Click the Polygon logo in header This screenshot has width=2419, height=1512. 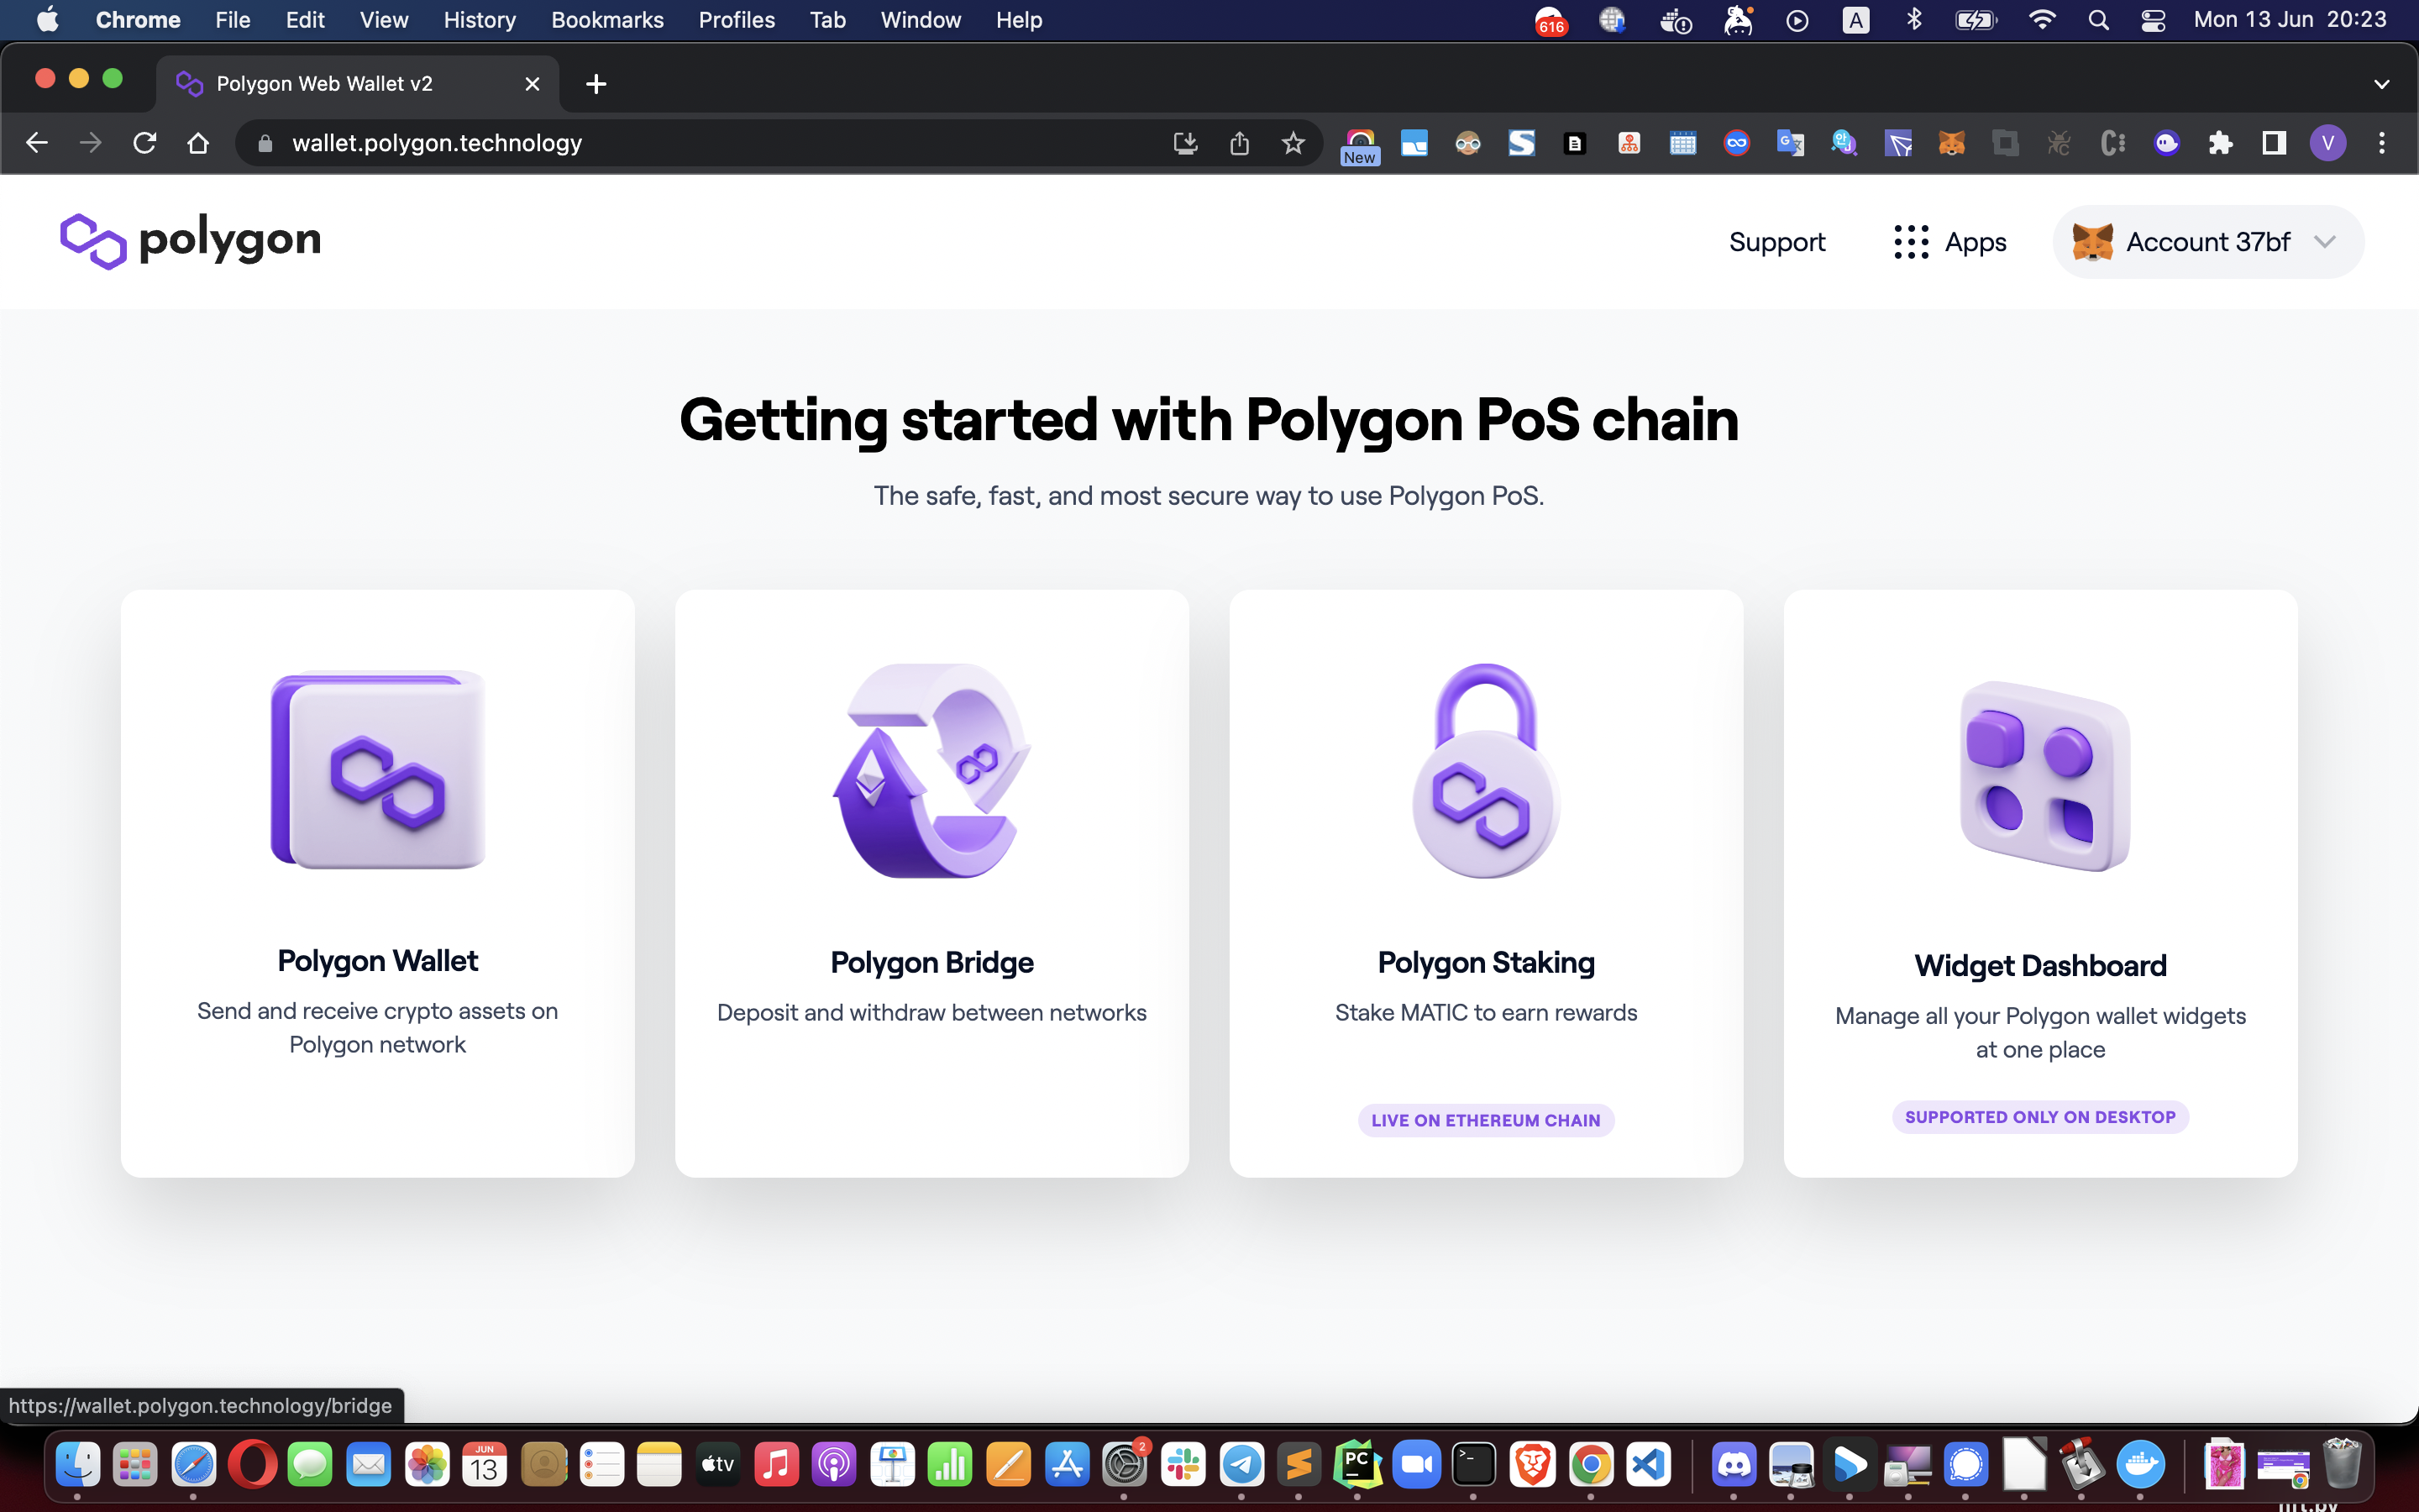click(x=190, y=241)
